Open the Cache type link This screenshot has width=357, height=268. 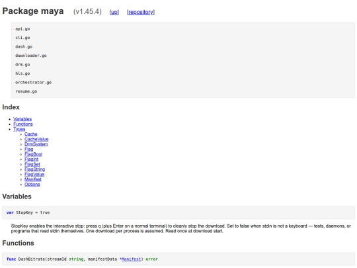[x=30, y=134]
